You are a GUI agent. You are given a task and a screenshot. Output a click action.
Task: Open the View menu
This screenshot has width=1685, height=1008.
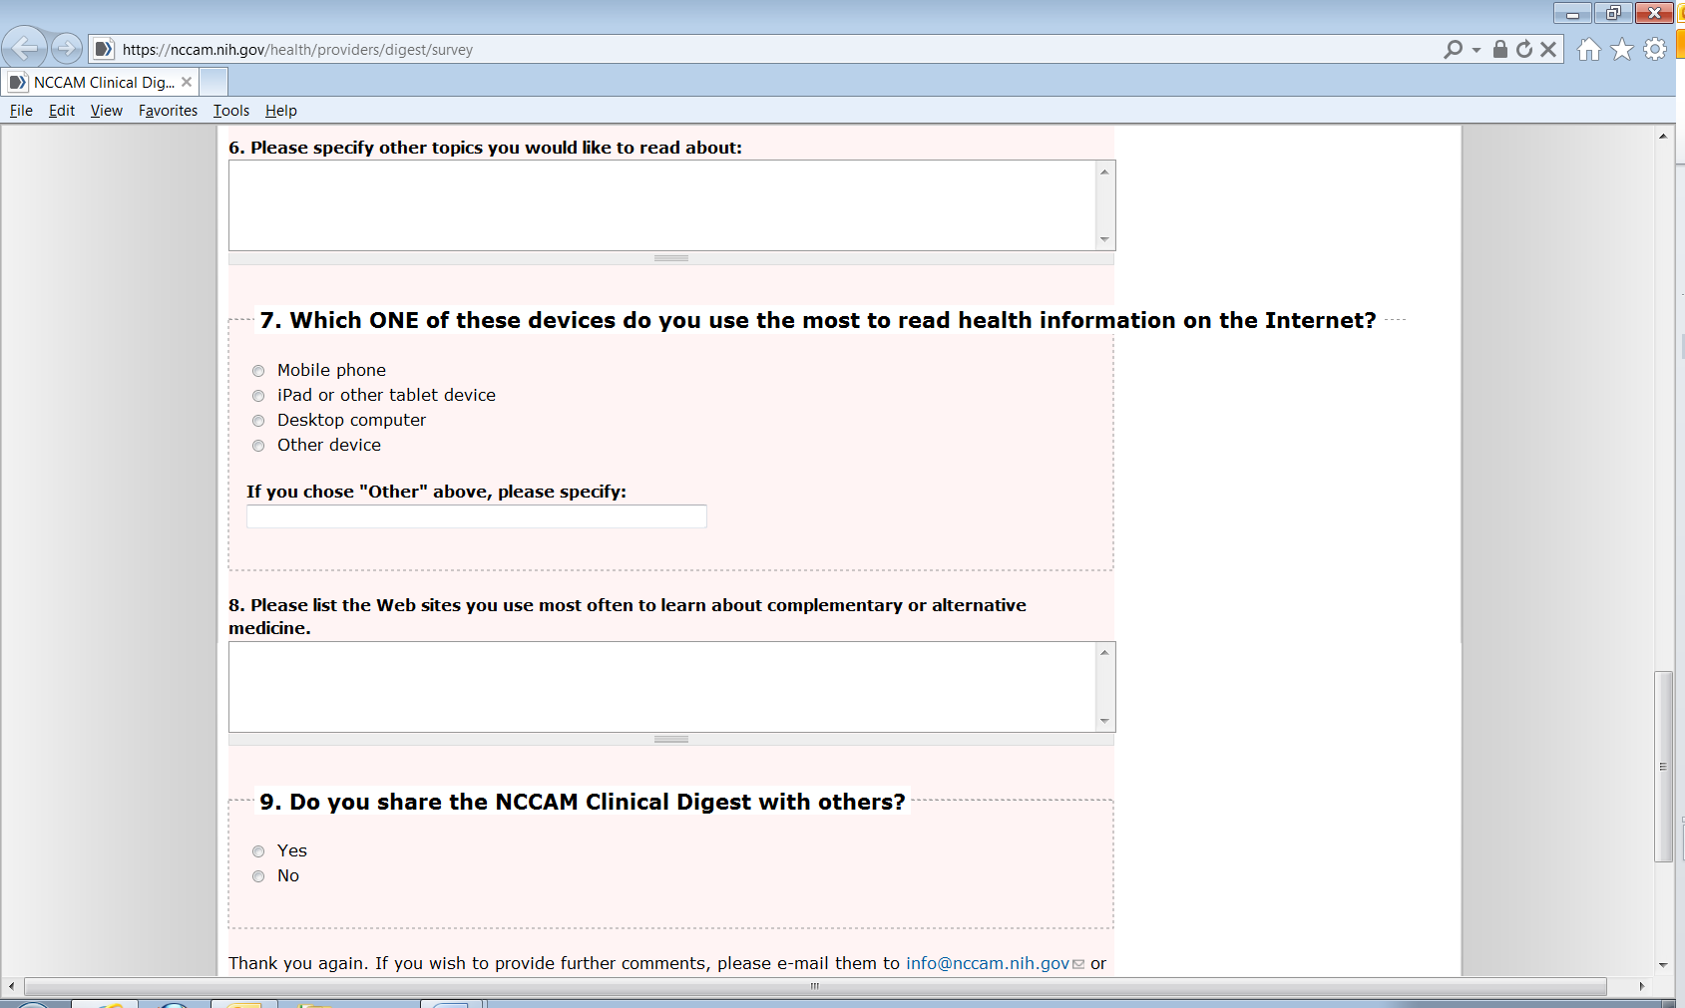click(x=107, y=111)
